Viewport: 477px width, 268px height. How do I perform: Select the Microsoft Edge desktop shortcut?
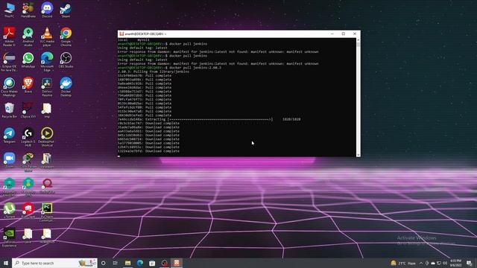(47, 62)
